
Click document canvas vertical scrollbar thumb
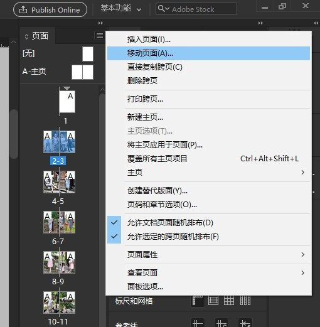(14, 134)
